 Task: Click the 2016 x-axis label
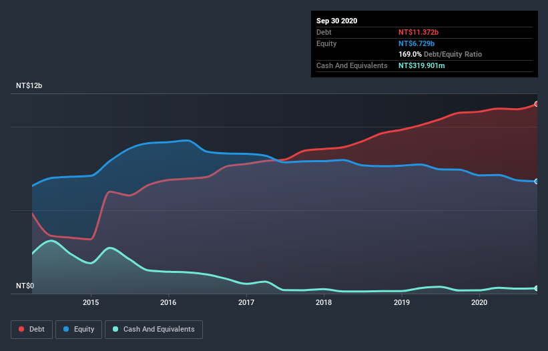[168, 302]
